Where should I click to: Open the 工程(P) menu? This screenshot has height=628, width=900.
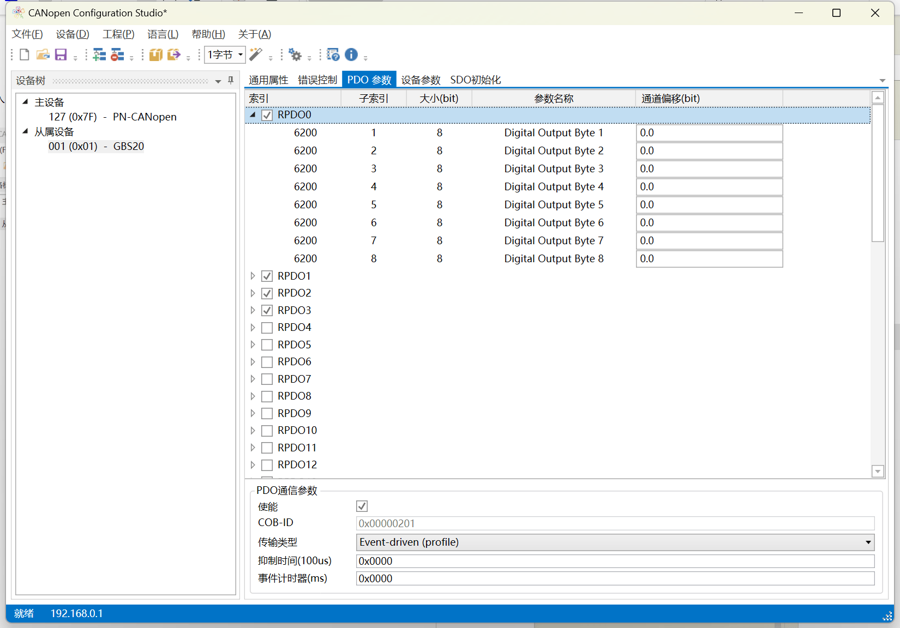118,34
